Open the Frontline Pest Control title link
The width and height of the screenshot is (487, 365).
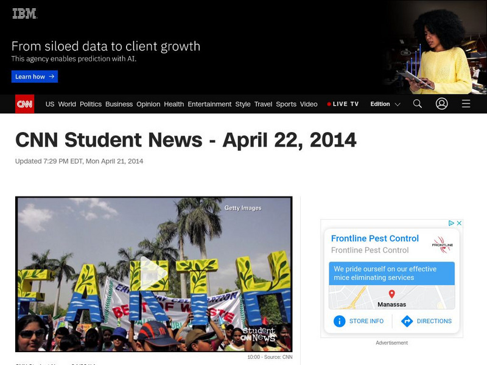point(375,238)
